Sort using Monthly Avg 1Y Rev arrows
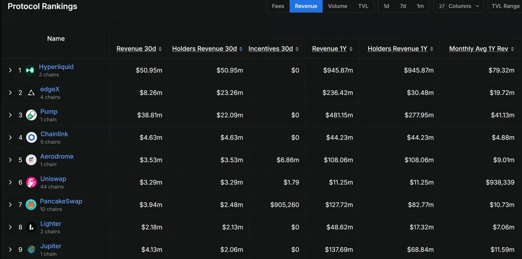522x259 pixels. pos(512,49)
